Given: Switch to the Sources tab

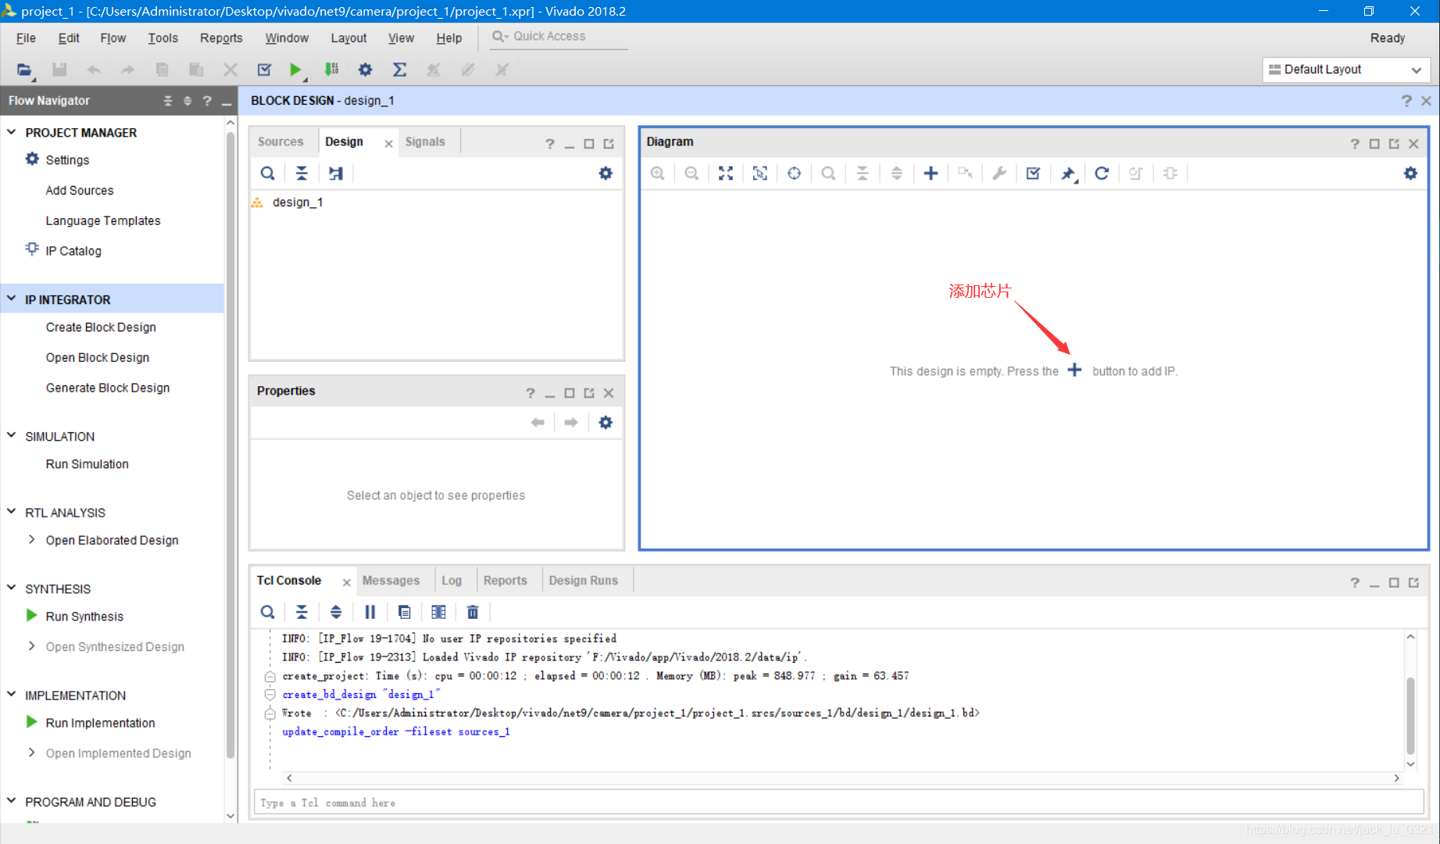Looking at the screenshot, I should point(280,141).
